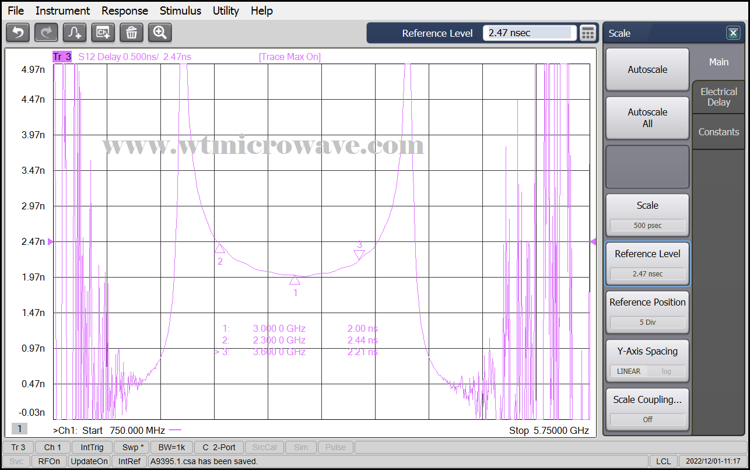Click the Undo icon in the toolbar

tap(17, 33)
